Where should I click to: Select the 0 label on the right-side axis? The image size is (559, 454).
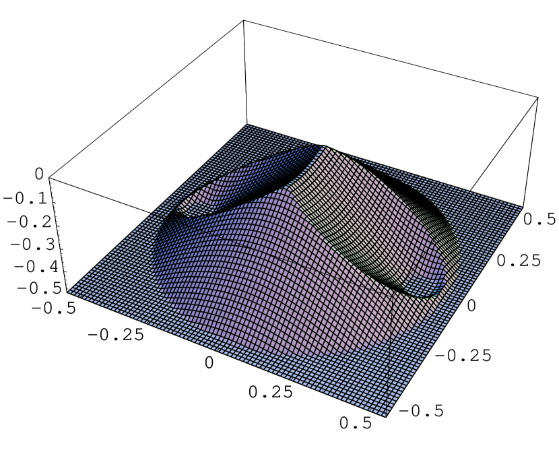(471, 306)
